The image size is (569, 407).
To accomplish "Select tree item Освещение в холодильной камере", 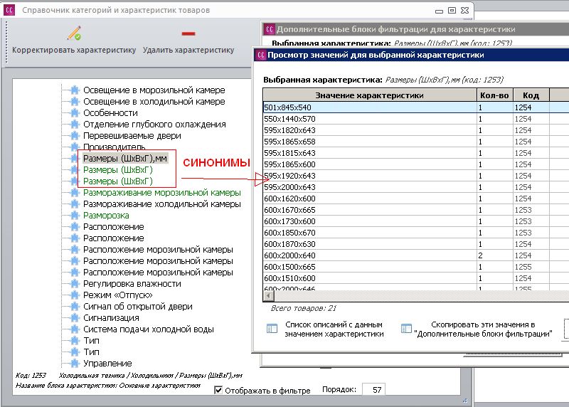I will pyautogui.click(x=154, y=102).
